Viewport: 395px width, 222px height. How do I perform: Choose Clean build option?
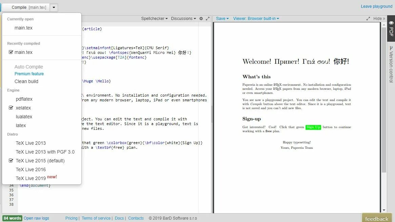click(26, 81)
